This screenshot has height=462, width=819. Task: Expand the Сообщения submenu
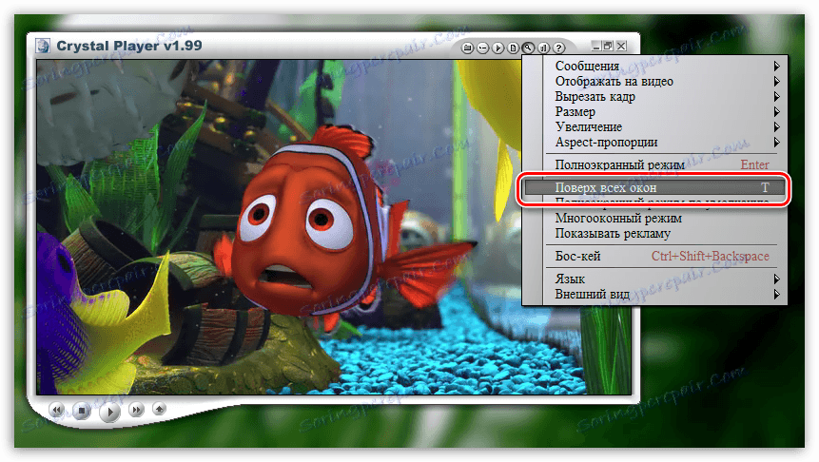tap(667, 67)
